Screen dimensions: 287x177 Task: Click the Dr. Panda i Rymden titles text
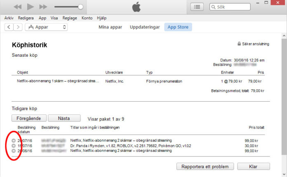pyautogui.click(x=130, y=146)
